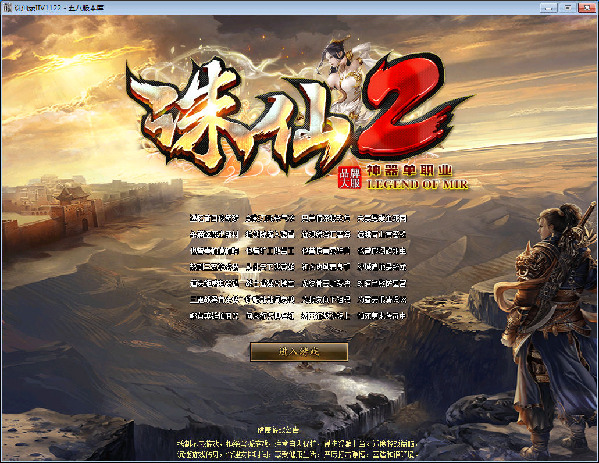
Task: Click the notice phrase 营造和谐环境
Action: (394, 455)
